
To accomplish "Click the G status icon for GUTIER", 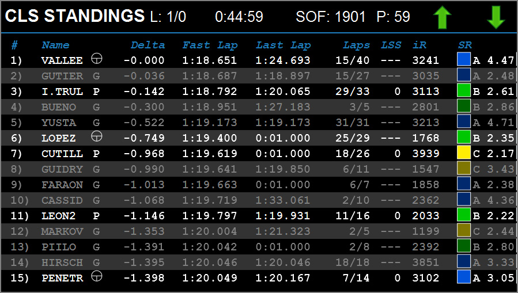I will pos(96,76).
